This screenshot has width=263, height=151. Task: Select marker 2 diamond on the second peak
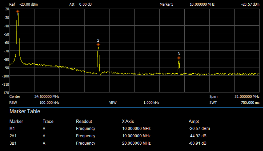(x=98, y=45)
